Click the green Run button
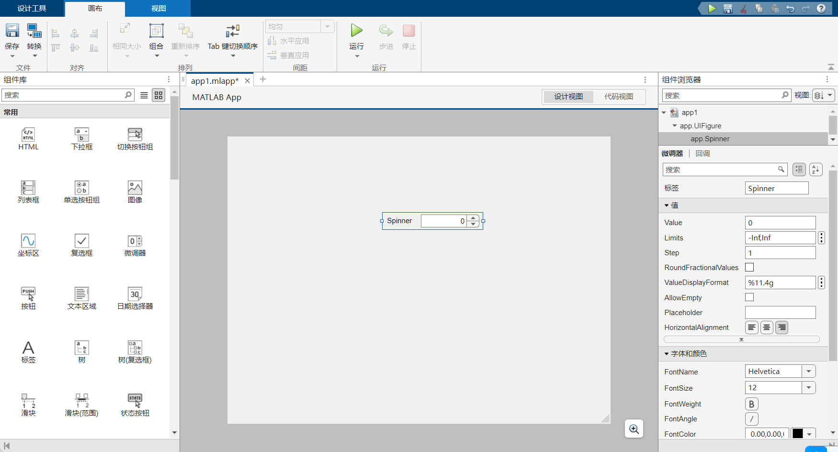The width and height of the screenshot is (838, 452). pos(356,31)
